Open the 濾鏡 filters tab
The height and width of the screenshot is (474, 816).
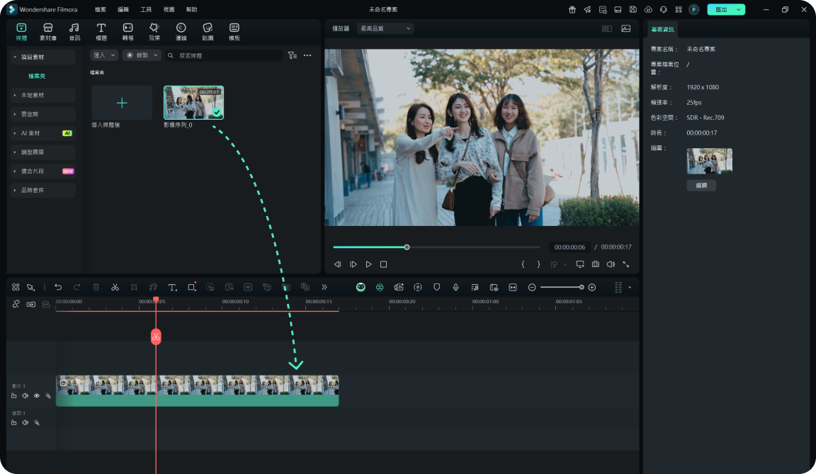tap(181, 32)
